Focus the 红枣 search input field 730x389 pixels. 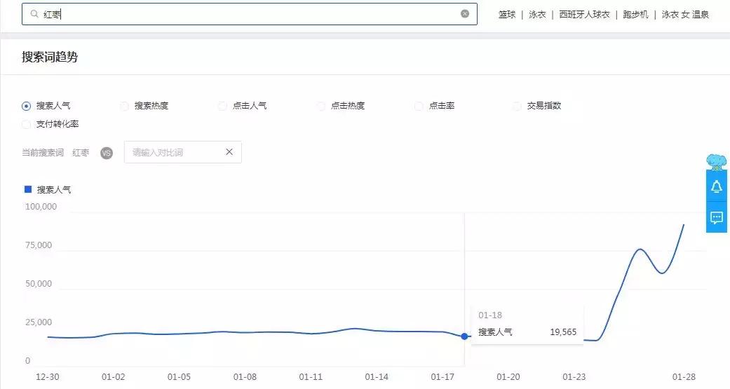[250, 14]
